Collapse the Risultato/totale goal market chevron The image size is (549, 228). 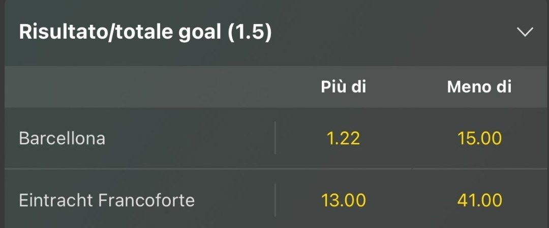pyautogui.click(x=525, y=33)
